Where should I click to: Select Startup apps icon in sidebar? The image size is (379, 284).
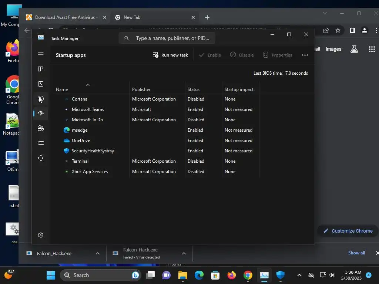(x=41, y=113)
